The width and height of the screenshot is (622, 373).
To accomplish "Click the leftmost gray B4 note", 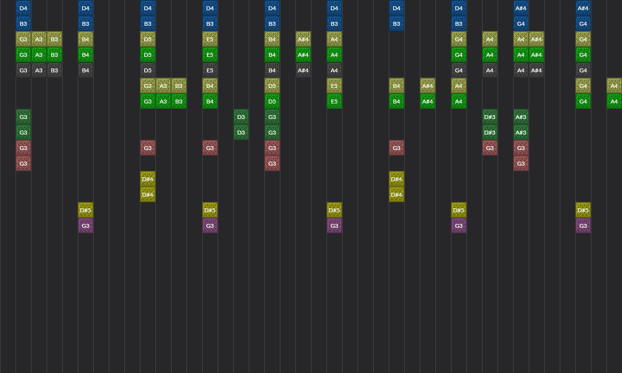I will [86, 70].
